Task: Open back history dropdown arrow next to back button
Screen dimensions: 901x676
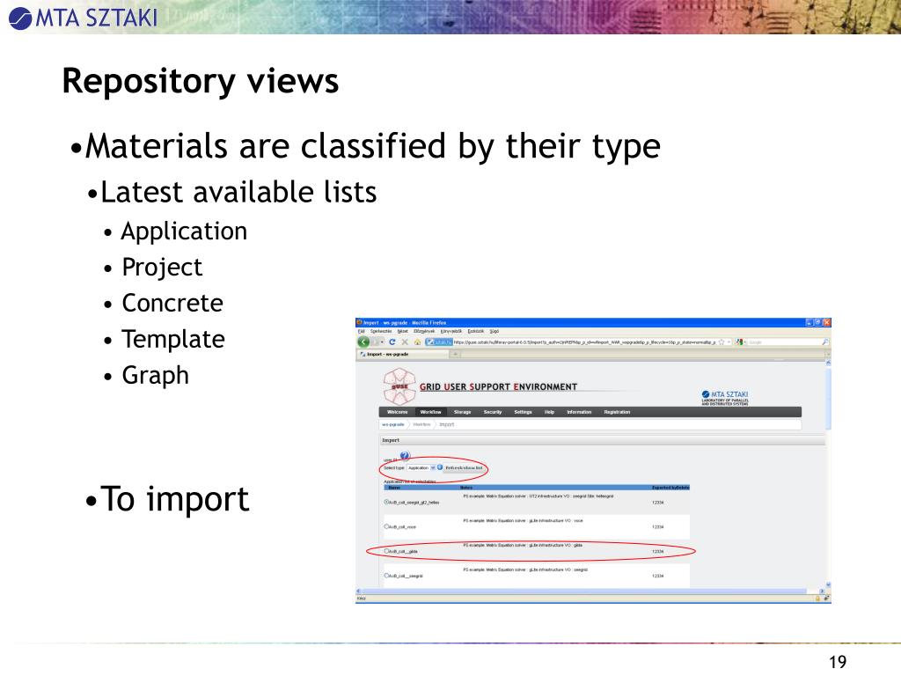Action: coord(382,342)
